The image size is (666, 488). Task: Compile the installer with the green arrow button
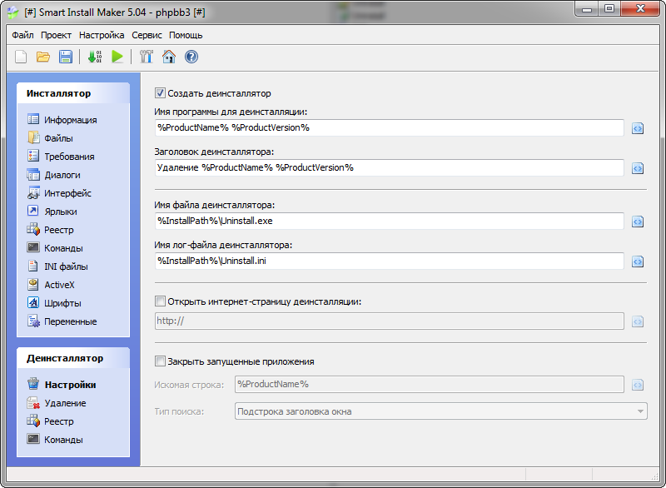point(92,57)
